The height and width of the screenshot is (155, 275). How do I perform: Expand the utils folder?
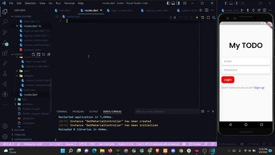click(26, 71)
